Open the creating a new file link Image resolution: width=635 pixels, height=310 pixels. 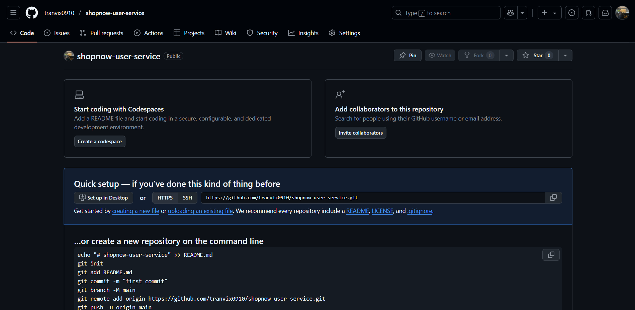[x=135, y=211]
